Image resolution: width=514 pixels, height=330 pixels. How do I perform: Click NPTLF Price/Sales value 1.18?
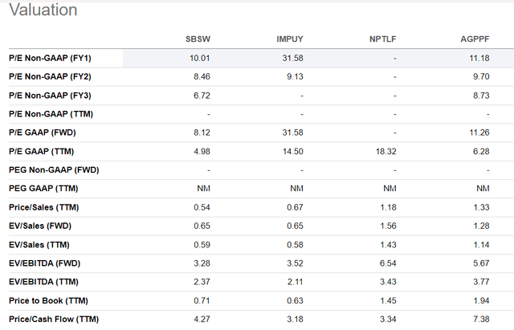388,207
